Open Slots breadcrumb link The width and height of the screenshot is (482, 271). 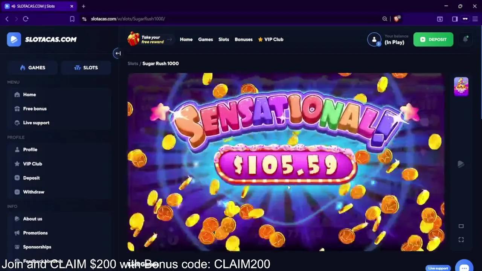tap(133, 64)
